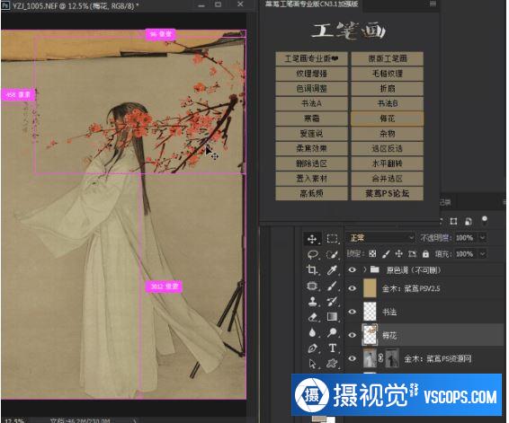
Task: Open the 工笔画 panel flyout menu icon
Action: pyautogui.click(x=433, y=4)
